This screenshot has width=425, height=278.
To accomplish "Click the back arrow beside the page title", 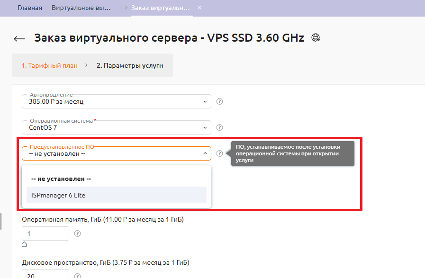I will click(19, 39).
